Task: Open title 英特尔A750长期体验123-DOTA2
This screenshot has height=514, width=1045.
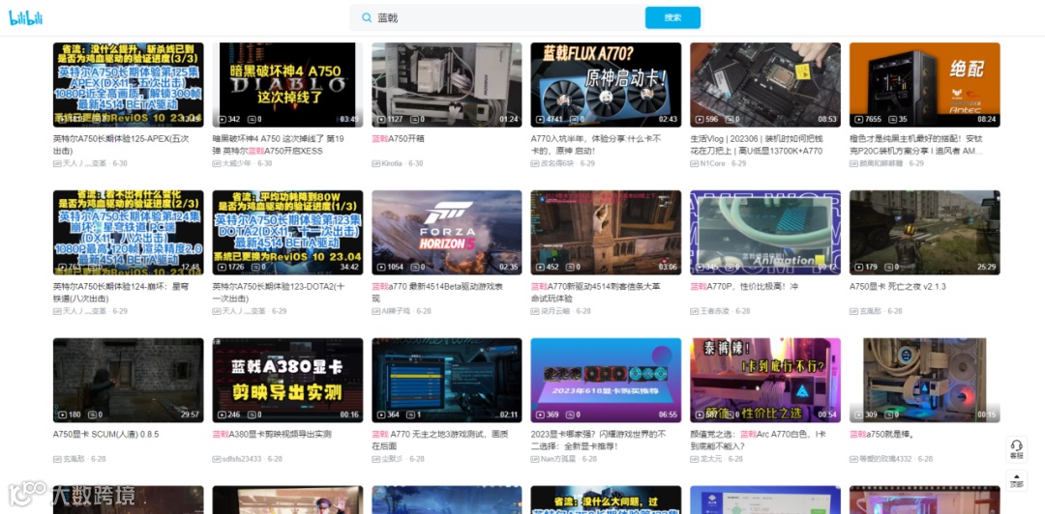Action: [x=279, y=293]
